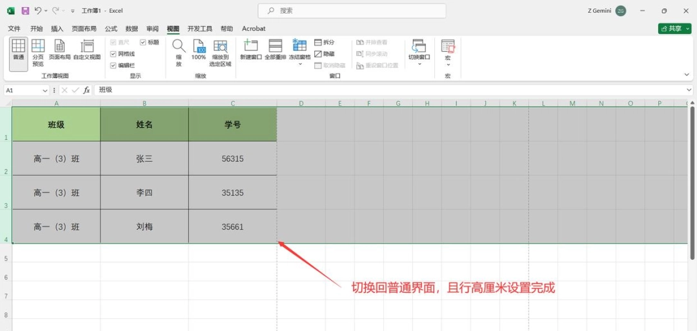Open the 帮助 tab

point(227,28)
